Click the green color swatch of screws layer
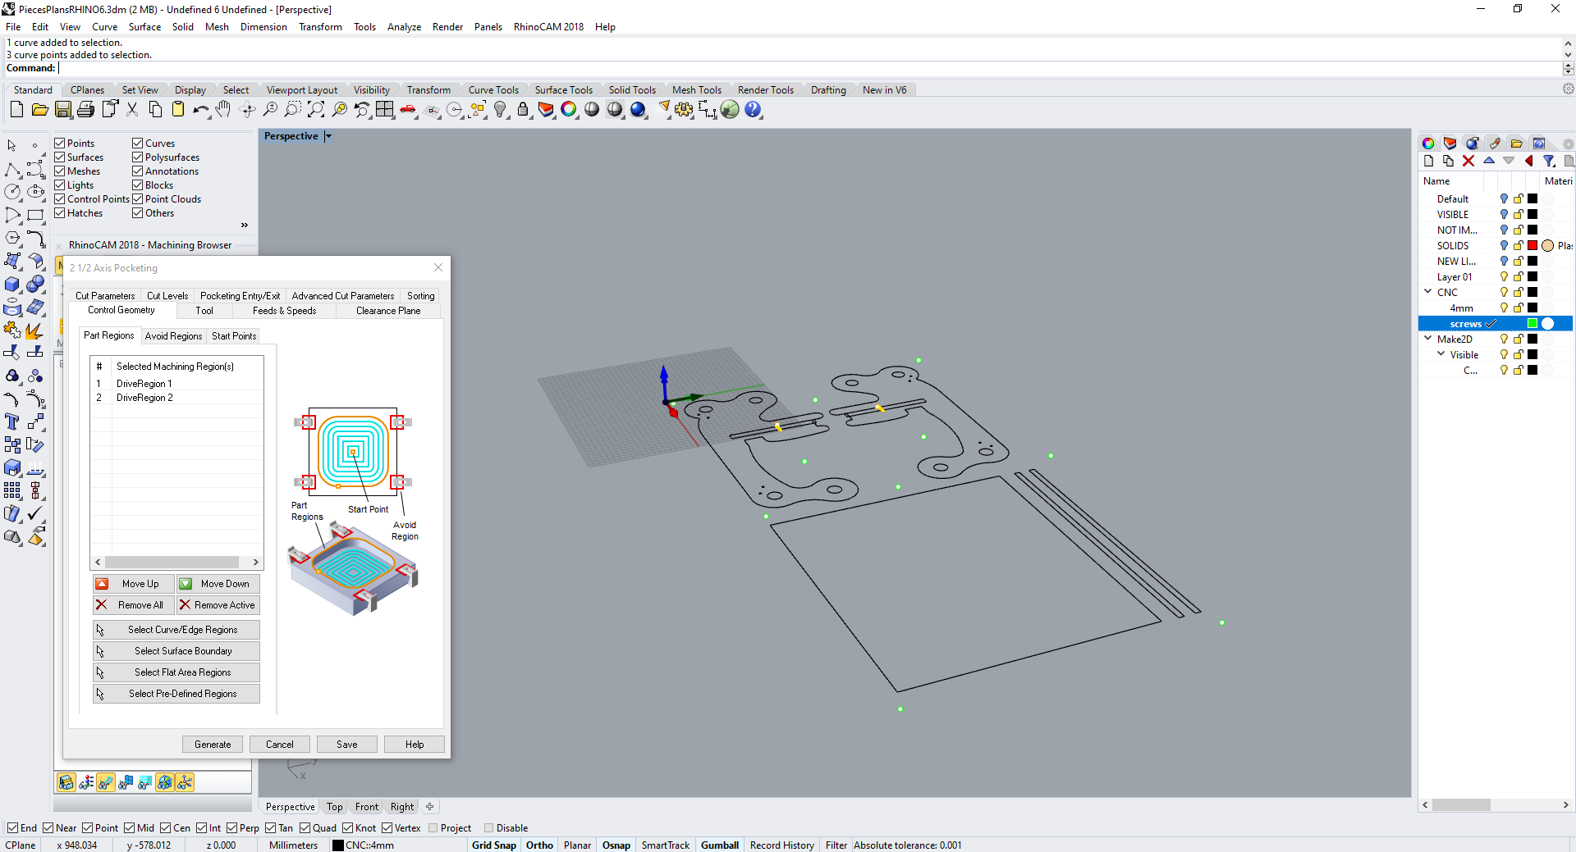1576x852 pixels. coord(1532,323)
